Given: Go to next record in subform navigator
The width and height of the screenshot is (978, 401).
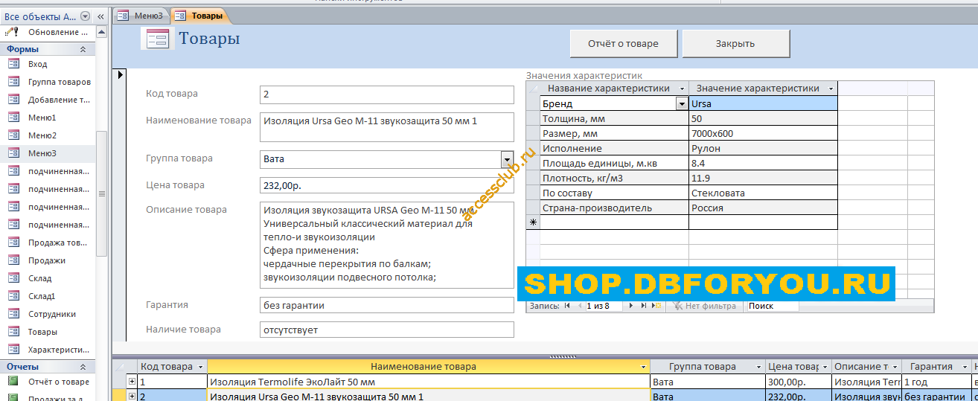Looking at the screenshot, I should tap(632, 306).
